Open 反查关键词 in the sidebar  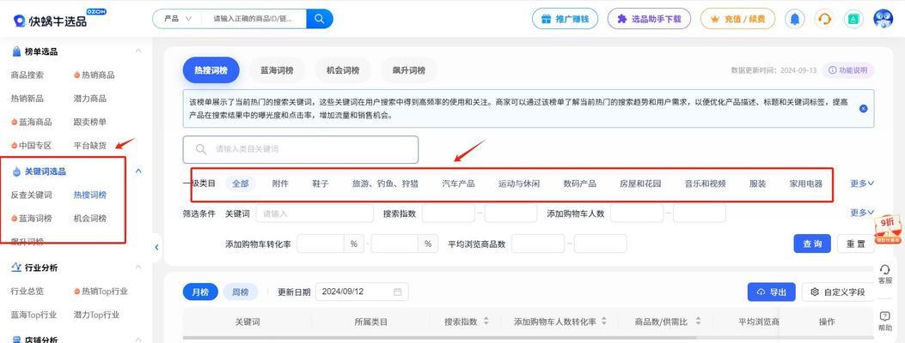tap(31, 195)
